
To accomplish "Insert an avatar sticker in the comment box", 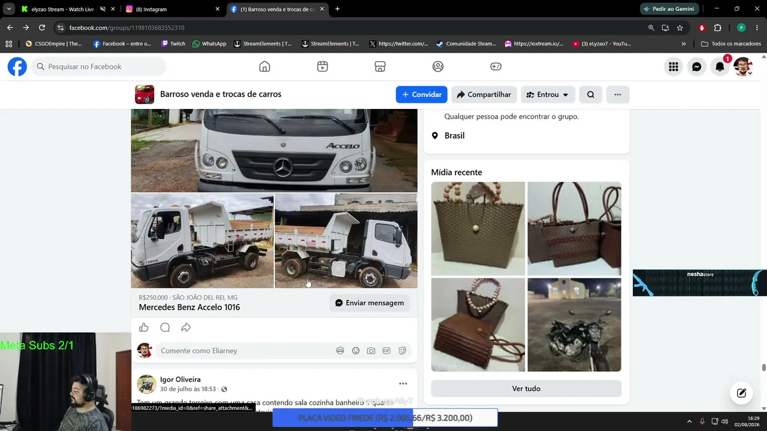I will [340, 351].
